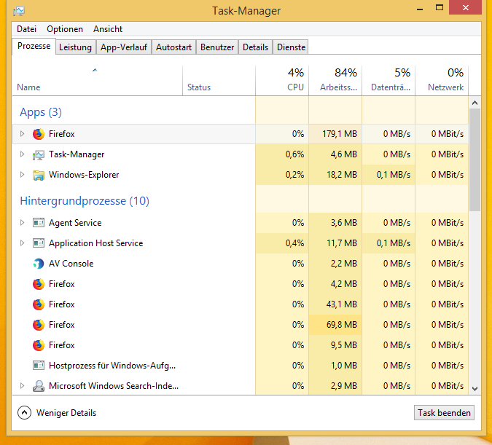492x445 pixels.
Task: Click Firefox icon with 43,1 MB memory
Action: (x=39, y=304)
